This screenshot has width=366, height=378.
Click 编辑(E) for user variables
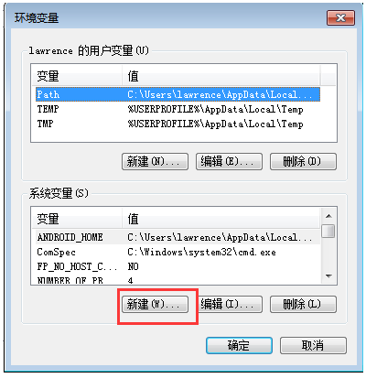229,161
